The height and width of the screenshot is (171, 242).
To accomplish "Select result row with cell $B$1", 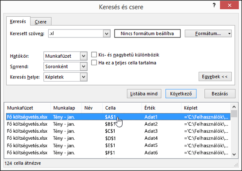I will 119,124.
